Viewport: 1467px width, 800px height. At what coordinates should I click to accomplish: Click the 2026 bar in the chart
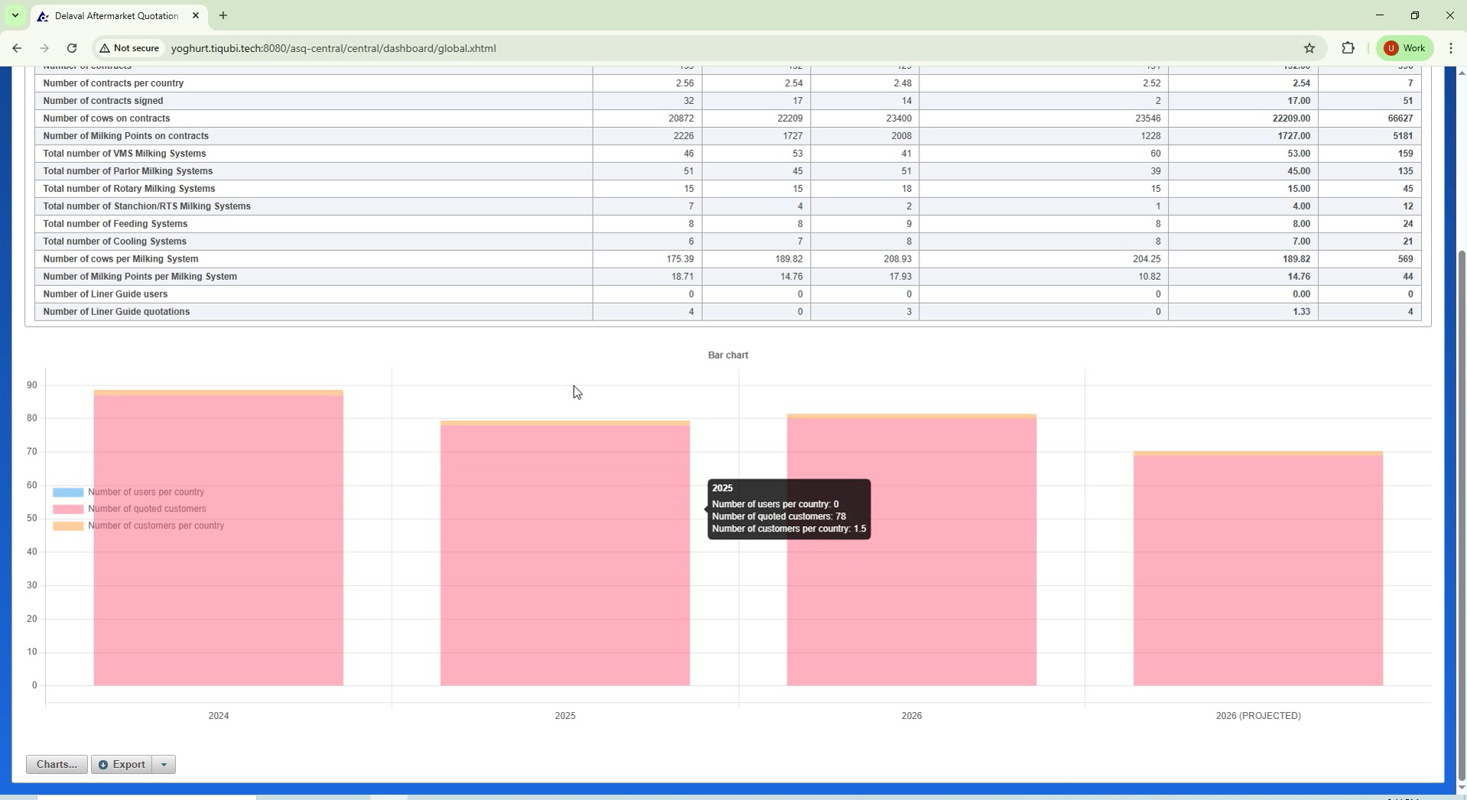click(x=912, y=550)
